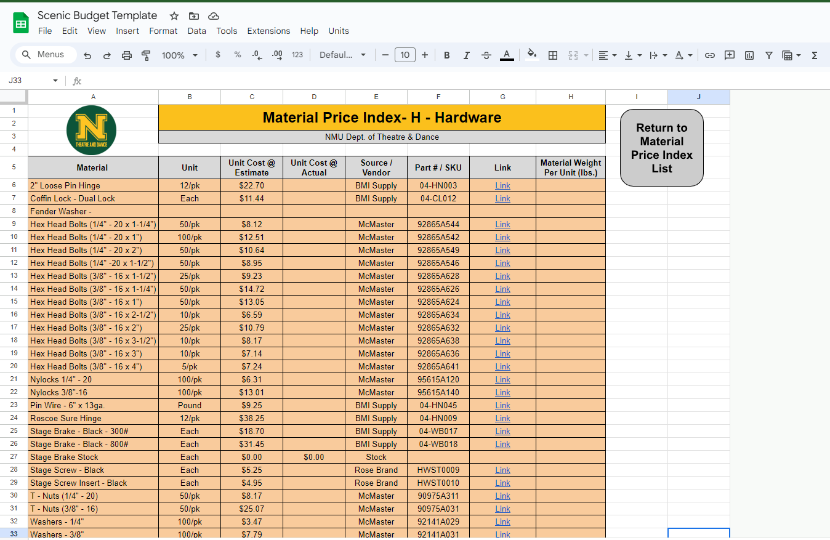Click the Insert link icon

(x=710, y=55)
